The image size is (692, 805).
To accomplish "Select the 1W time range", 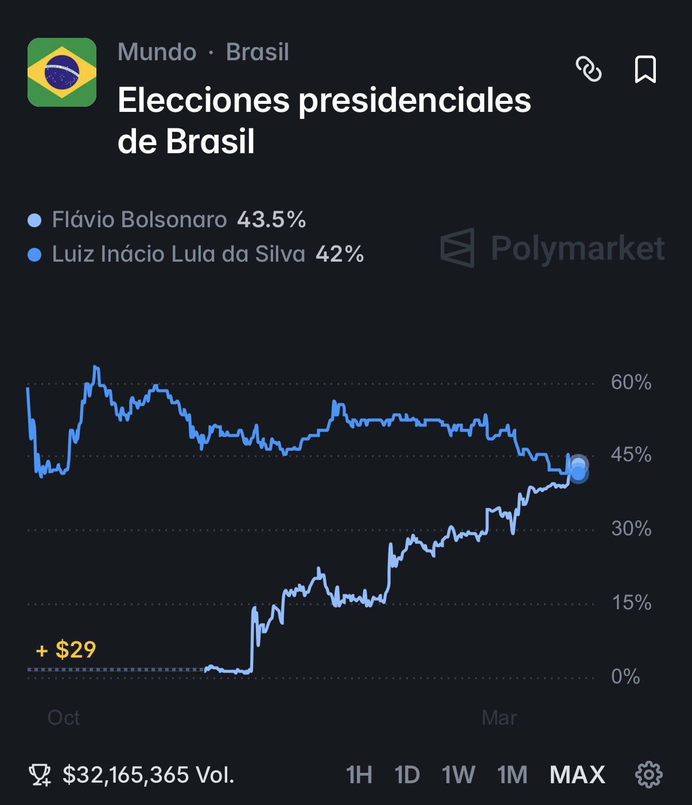I will coord(458,775).
